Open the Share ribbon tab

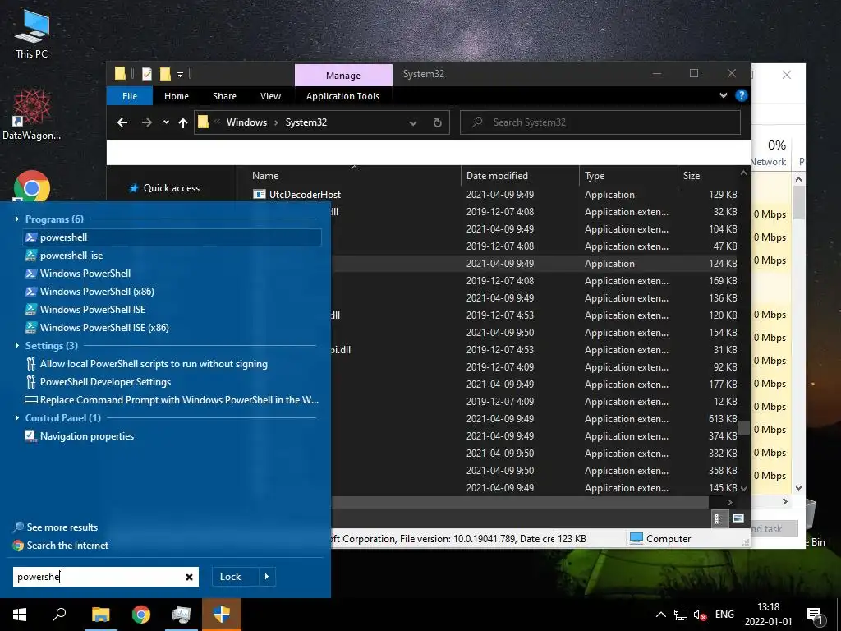coord(224,96)
